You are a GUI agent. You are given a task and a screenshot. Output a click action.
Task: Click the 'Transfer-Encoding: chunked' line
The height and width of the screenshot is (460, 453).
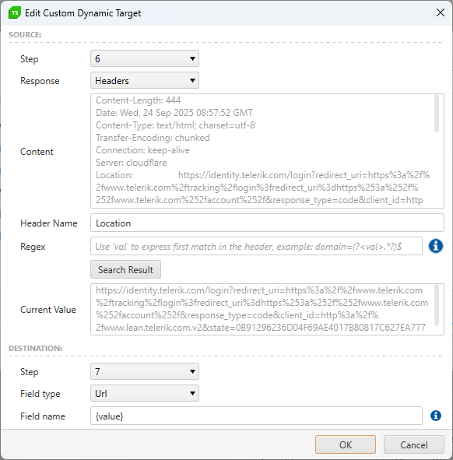[x=153, y=138]
